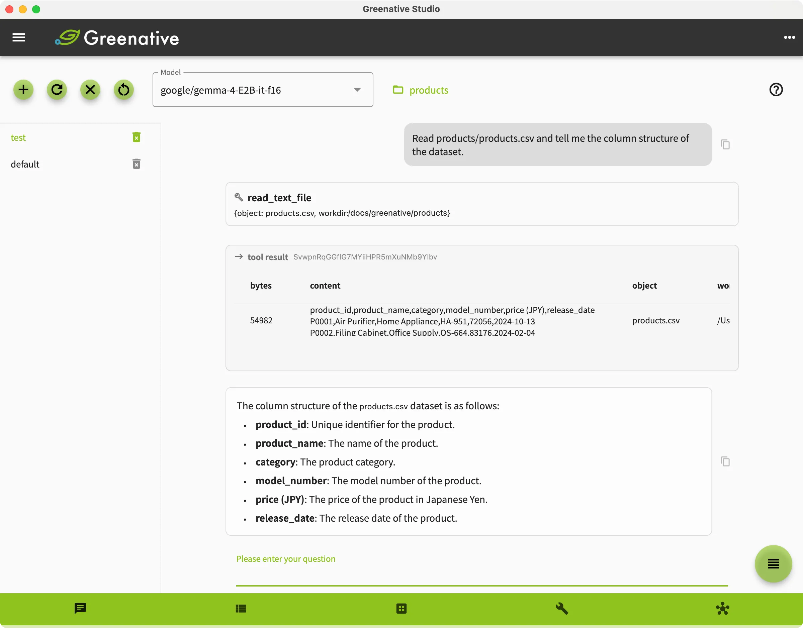
Task: Click the price (JPY) bullet in the answer
Action: 371,500
